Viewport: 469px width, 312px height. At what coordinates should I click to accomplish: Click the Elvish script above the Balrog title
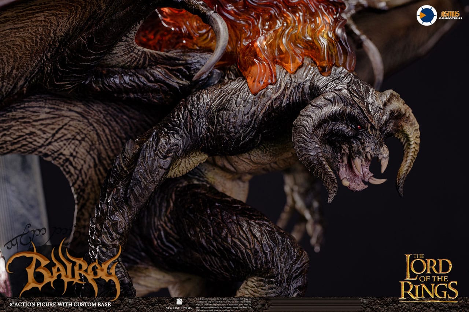[x=40, y=236]
